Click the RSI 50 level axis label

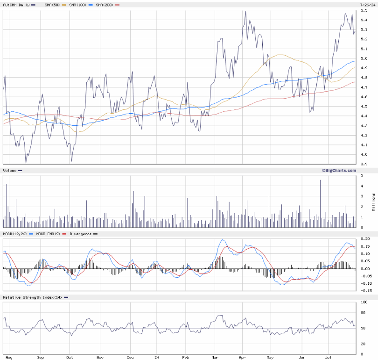[363, 328]
